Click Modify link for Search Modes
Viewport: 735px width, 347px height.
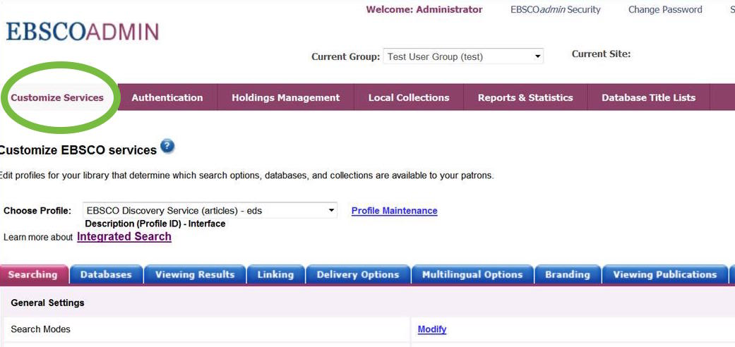click(431, 329)
